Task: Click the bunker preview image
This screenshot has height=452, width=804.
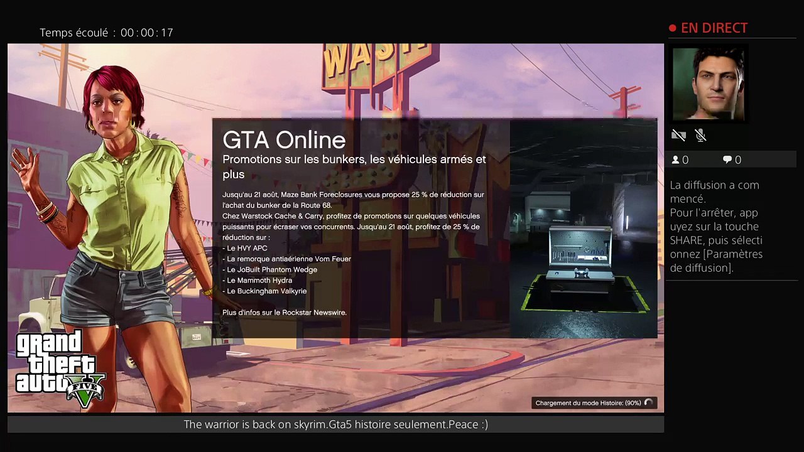Action: click(584, 229)
